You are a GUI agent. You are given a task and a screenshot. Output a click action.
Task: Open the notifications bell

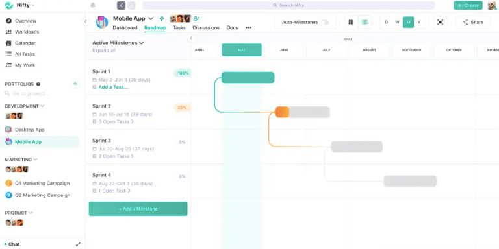93,5
